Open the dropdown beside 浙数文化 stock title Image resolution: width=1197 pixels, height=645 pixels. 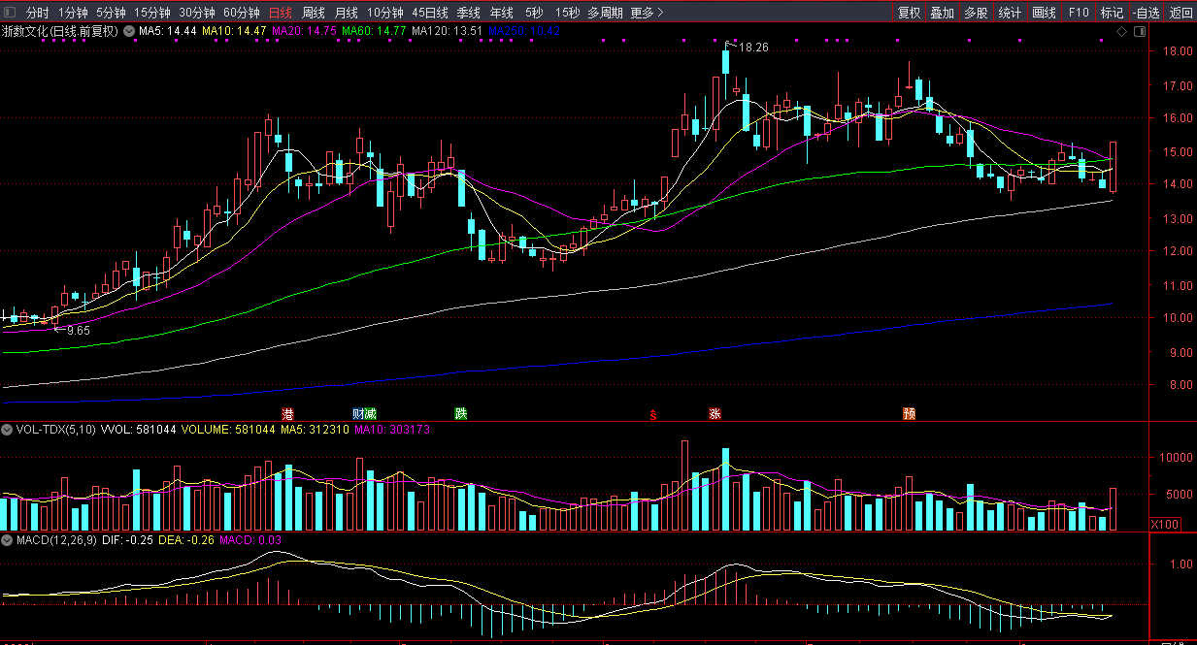pyautogui.click(x=129, y=31)
